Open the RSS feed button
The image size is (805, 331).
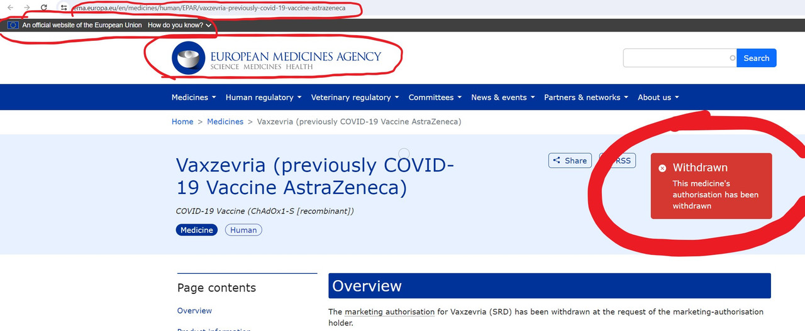618,160
